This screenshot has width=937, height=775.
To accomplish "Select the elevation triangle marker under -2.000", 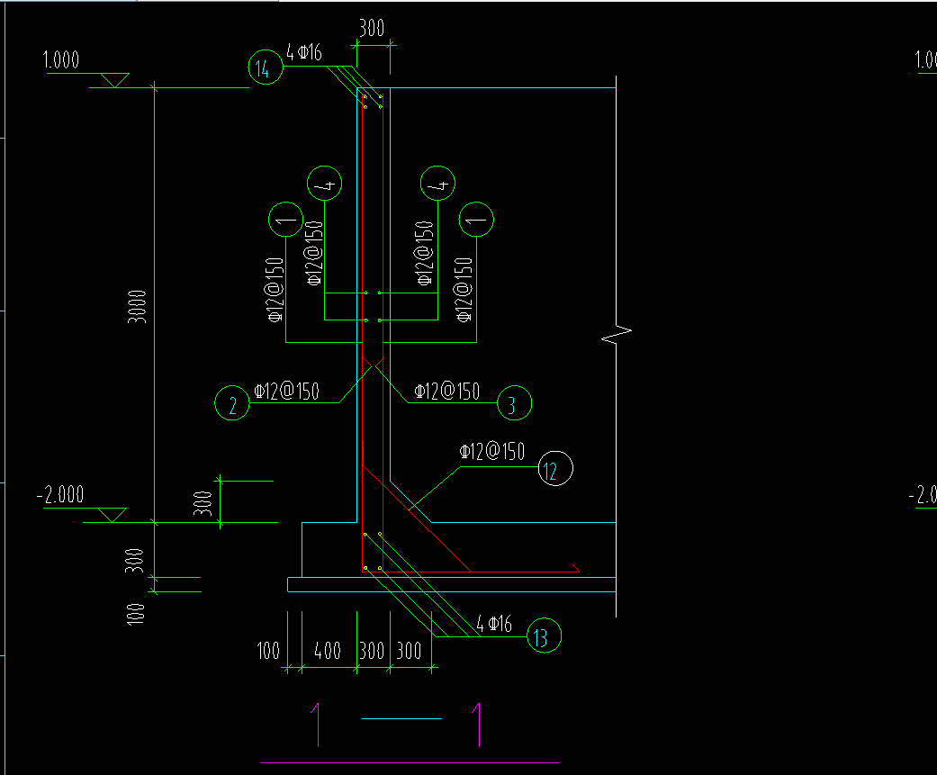I will (x=112, y=515).
